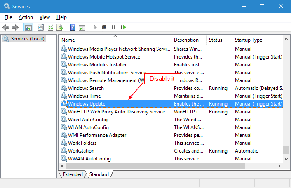Select the WWAN AutoConfig service
Screen dimensions: 291x188
[171, 158]
